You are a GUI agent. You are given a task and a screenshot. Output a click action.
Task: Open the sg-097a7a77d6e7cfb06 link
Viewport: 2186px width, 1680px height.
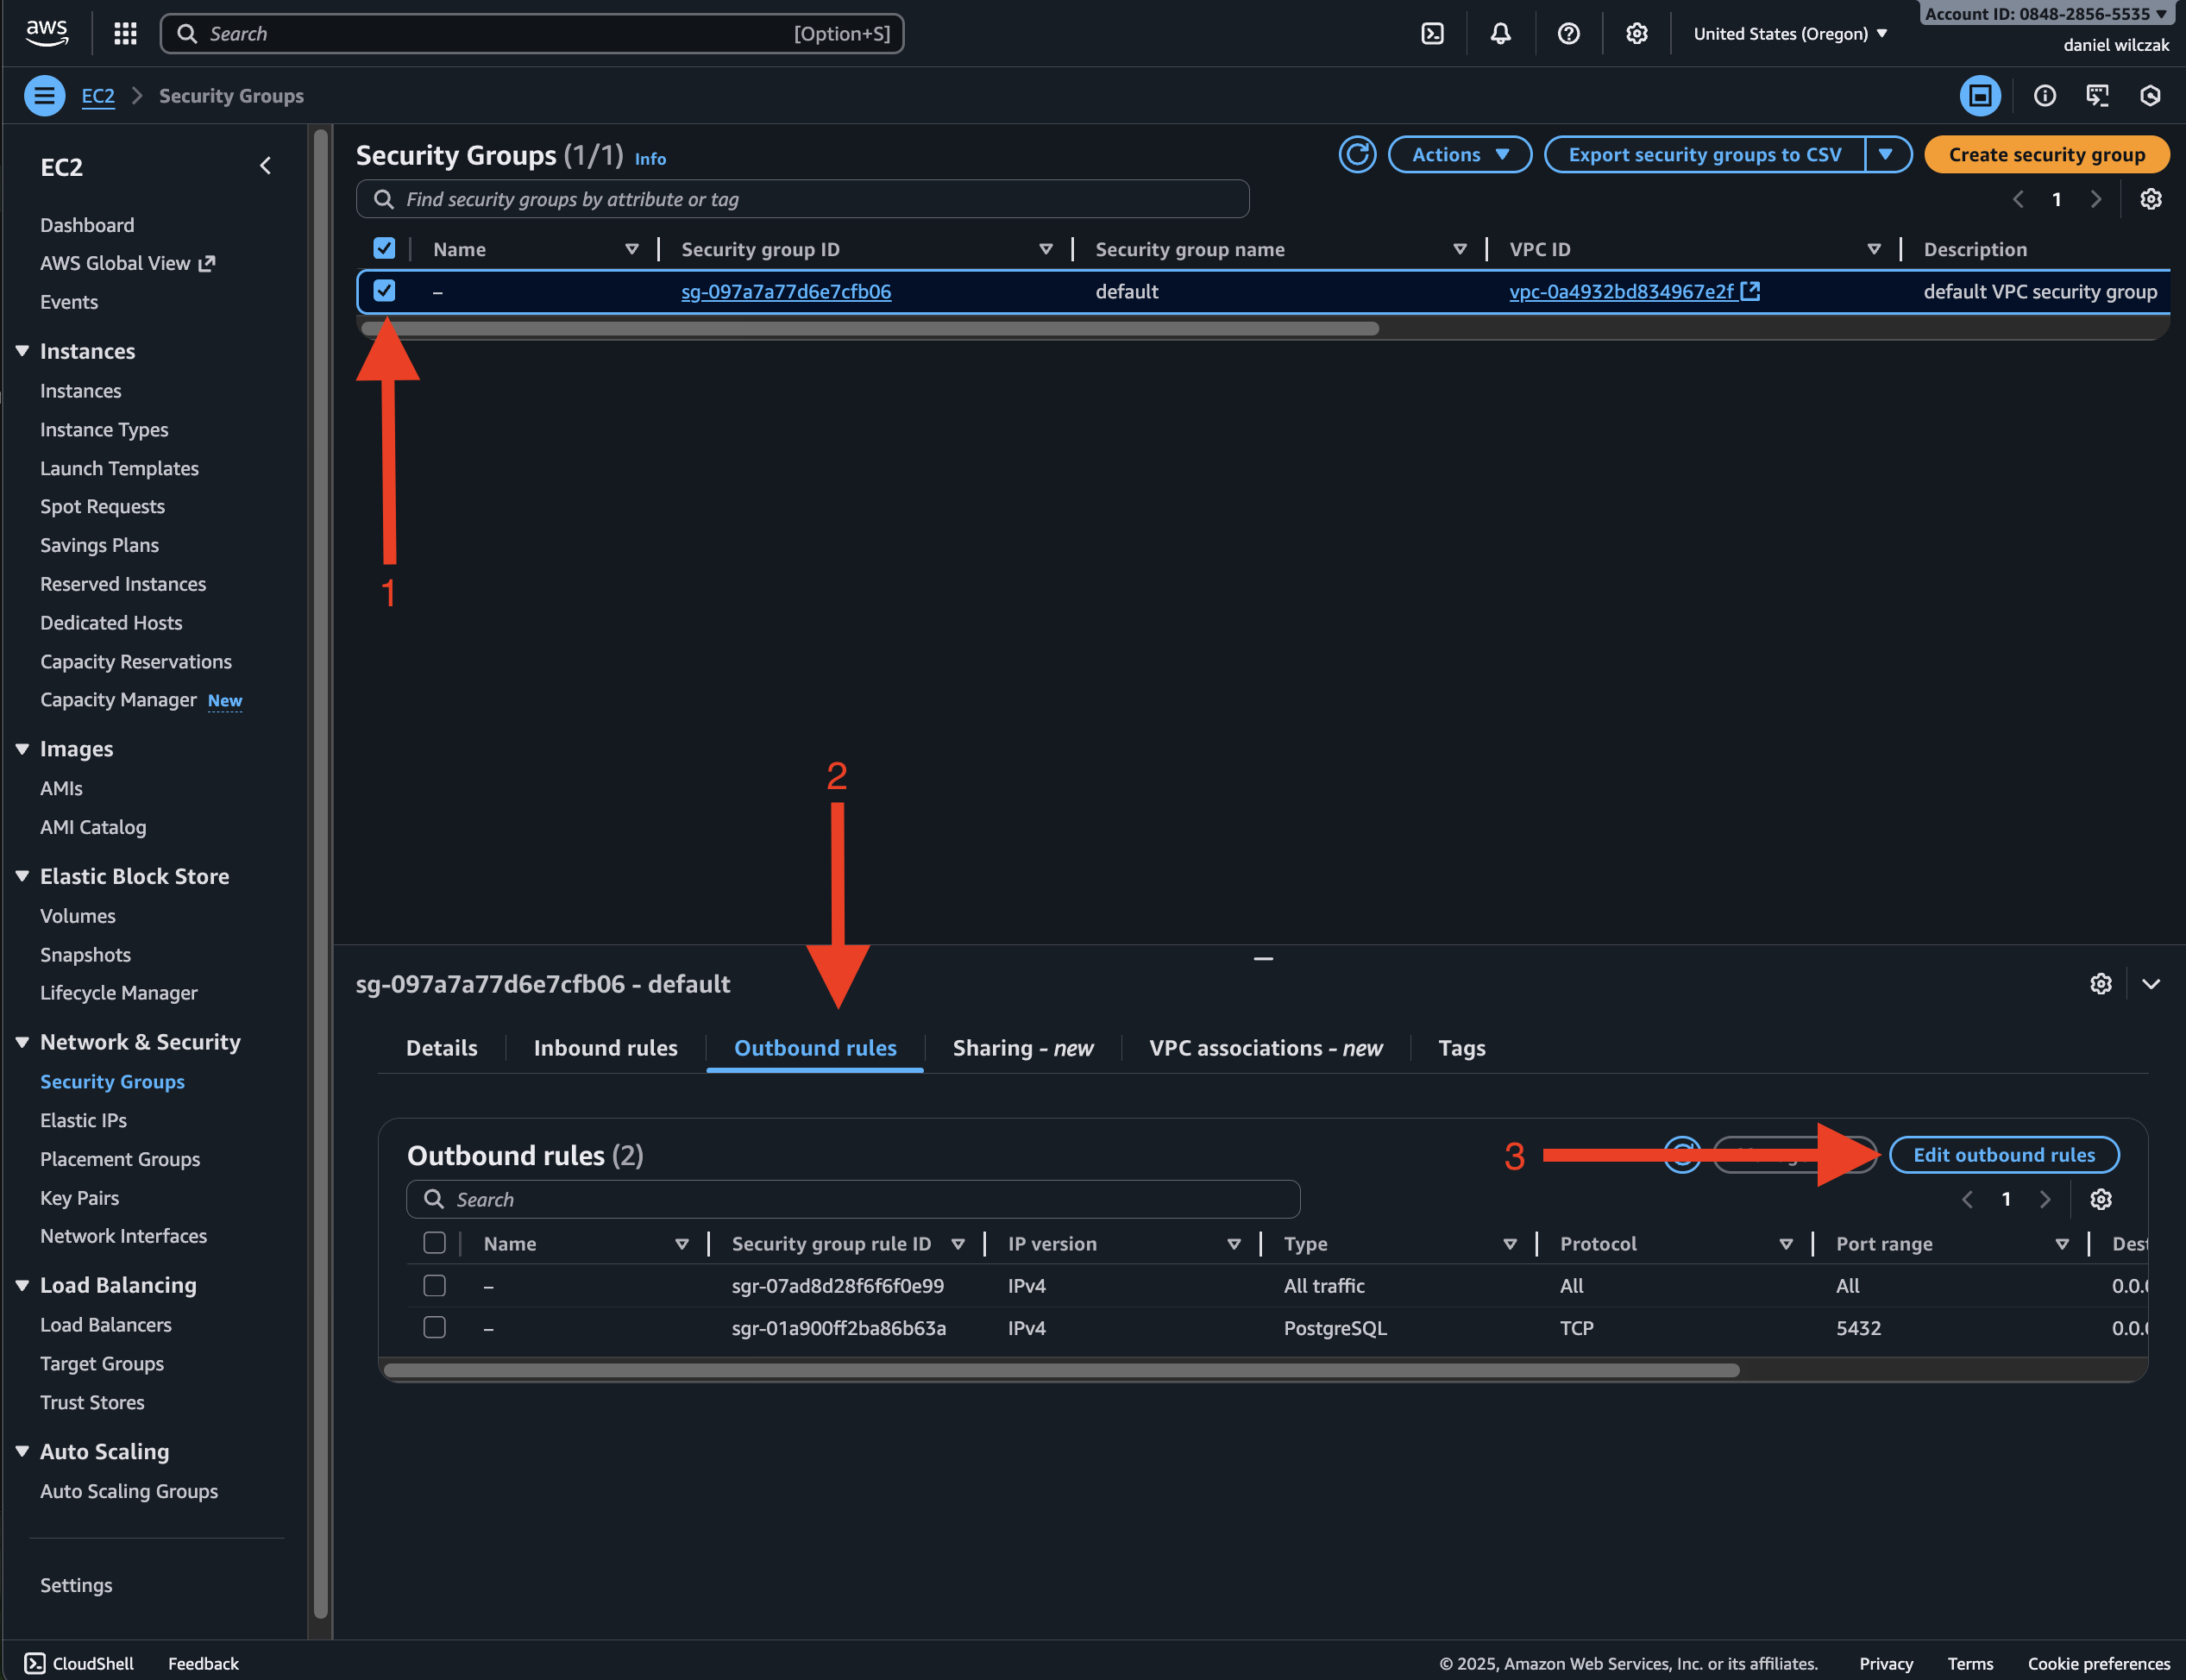[x=786, y=292]
